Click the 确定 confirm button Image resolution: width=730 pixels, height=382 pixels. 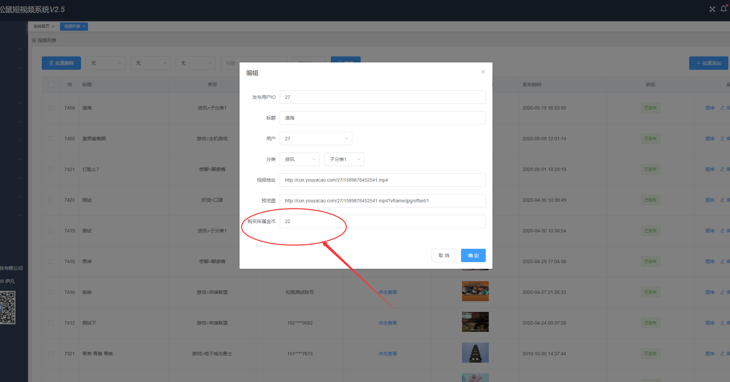(x=473, y=255)
